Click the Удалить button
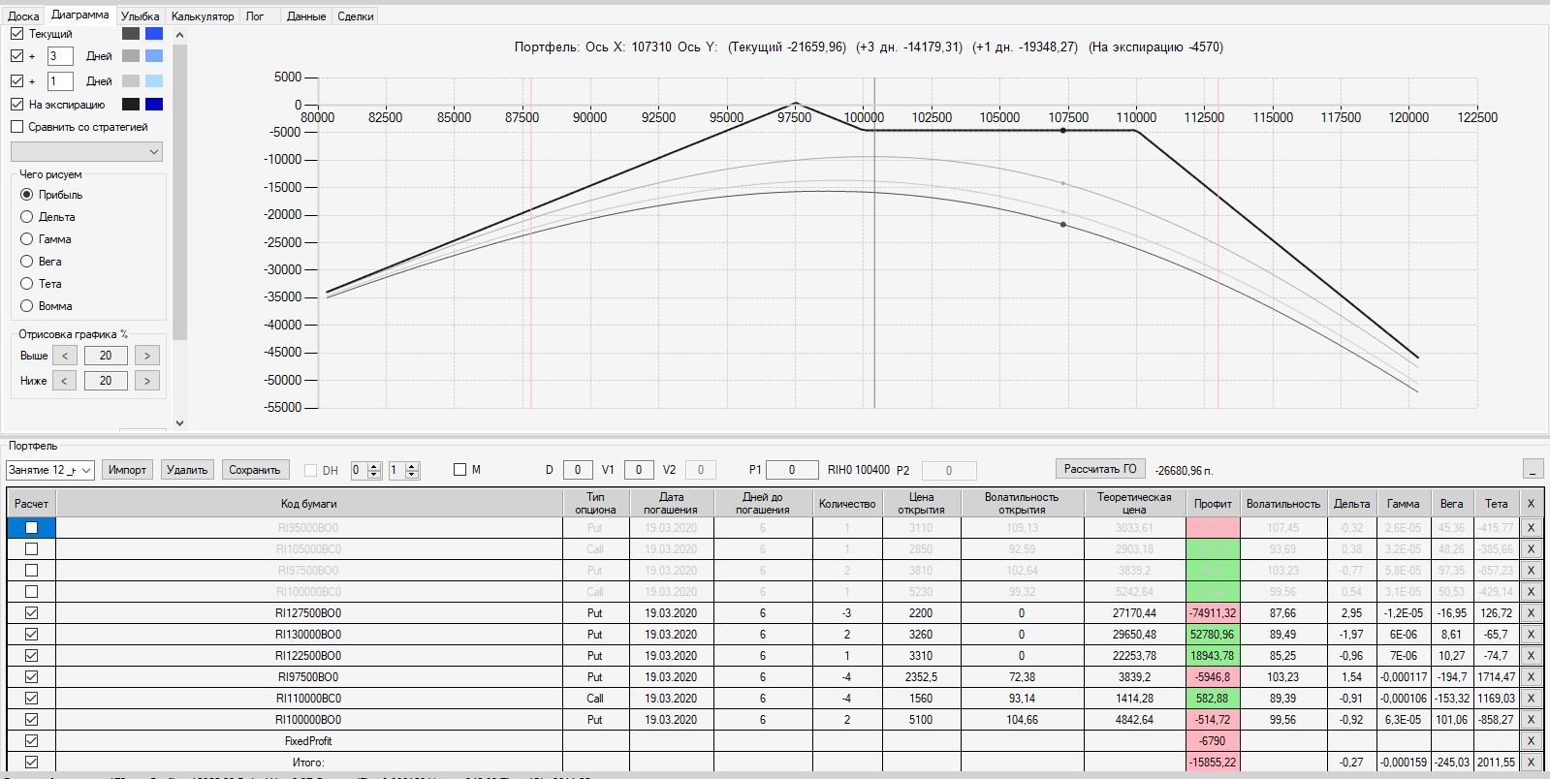The height and width of the screenshot is (779, 1550). coord(187,470)
